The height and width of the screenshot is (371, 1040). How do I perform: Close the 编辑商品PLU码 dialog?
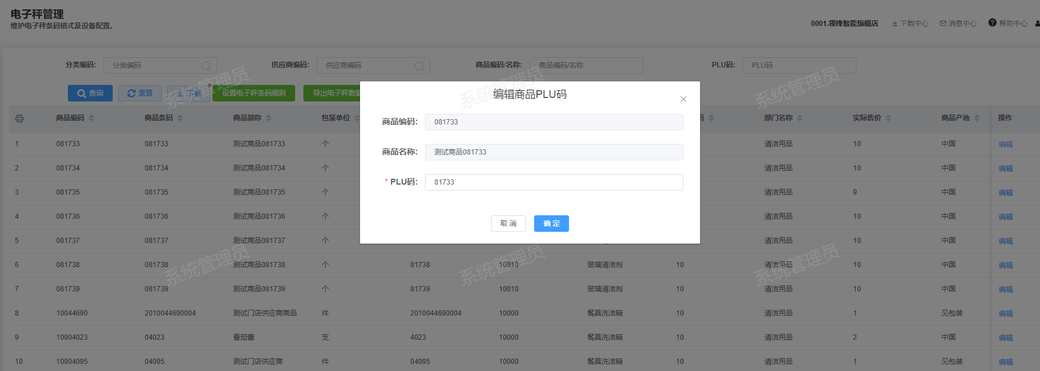coord(683,99)
